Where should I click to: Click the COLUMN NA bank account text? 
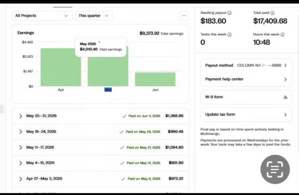259,65
